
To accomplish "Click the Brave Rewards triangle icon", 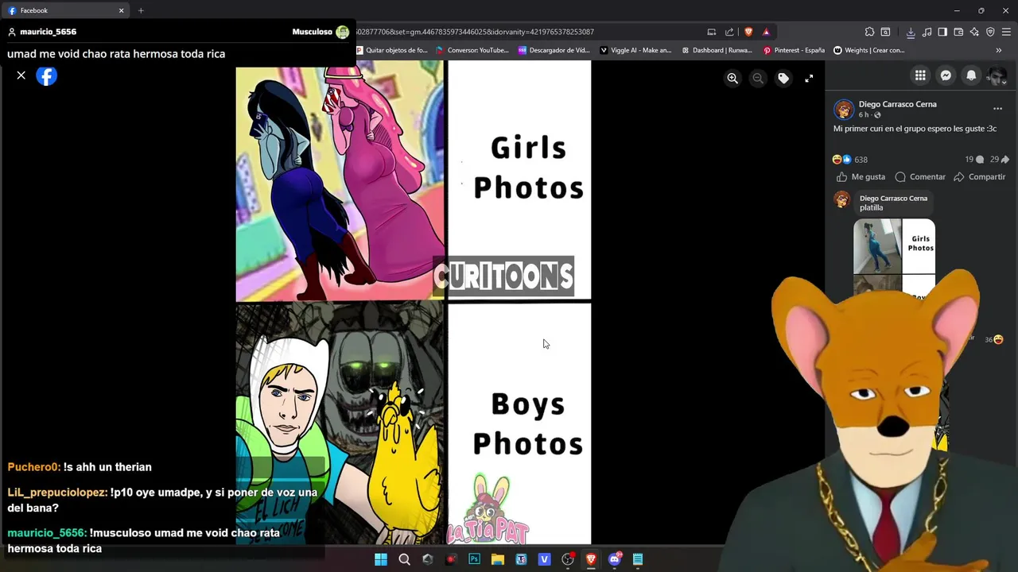I will coord(766,32).
